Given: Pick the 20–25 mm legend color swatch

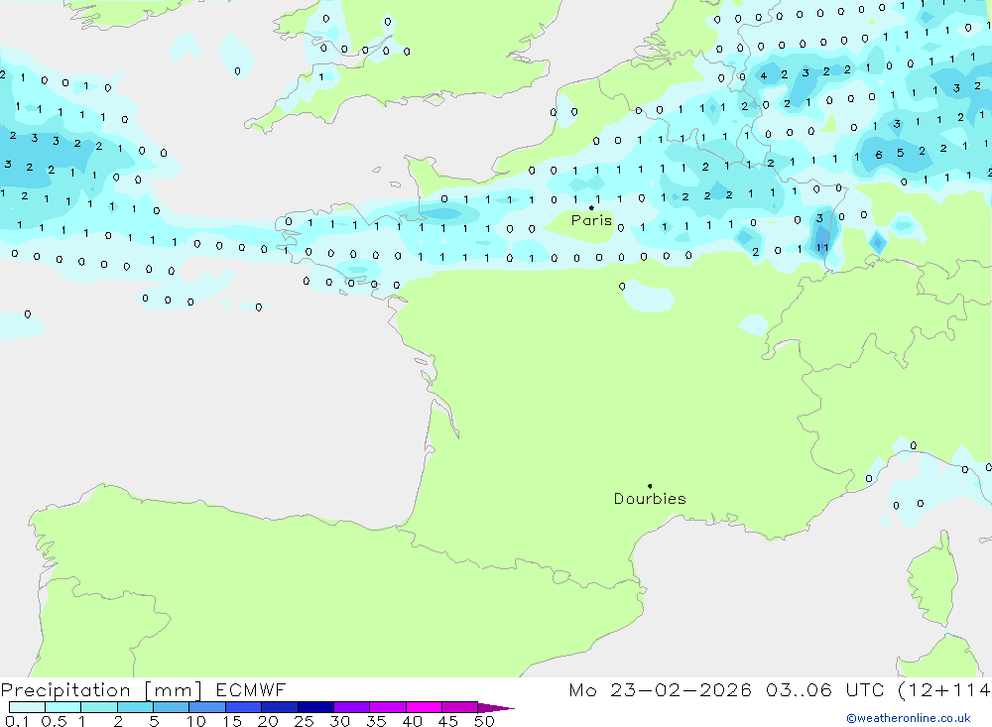Looking at the screenshot, I should (280, 707).
